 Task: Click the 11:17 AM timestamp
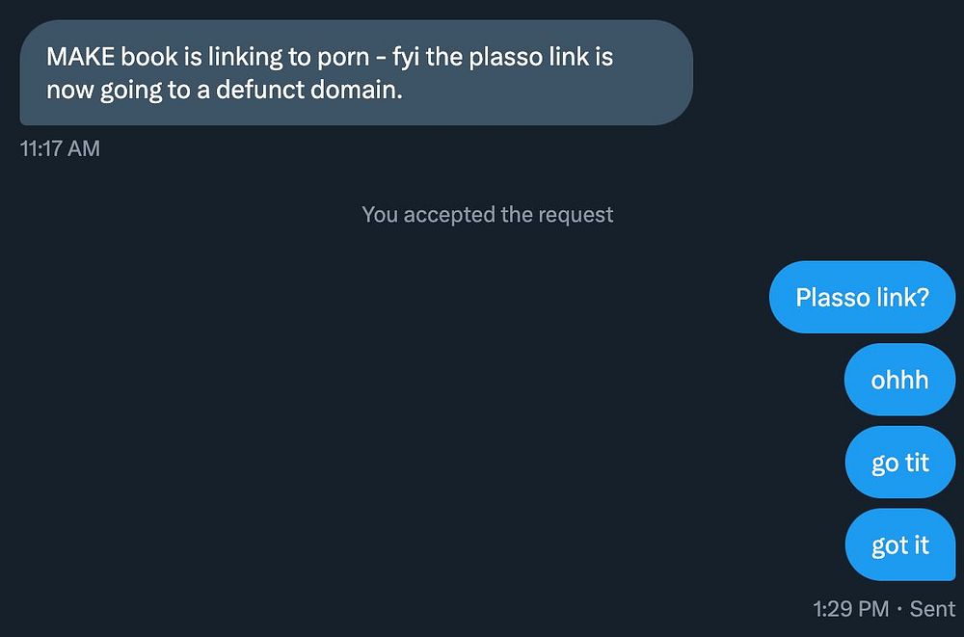pyautogui.click(x=60, y=148)
